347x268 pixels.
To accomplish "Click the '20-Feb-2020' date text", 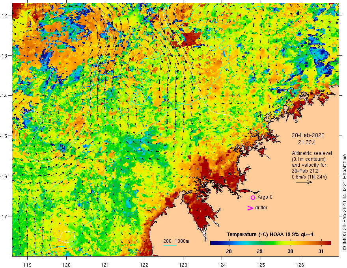I will coord(308,135).
